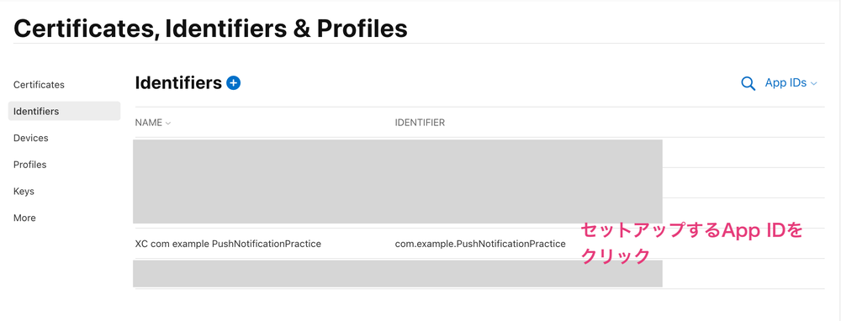Click the gray redacted row below PushNotificationPractice
The height and width of the screenshot is (321, 841).
point(398,273)
